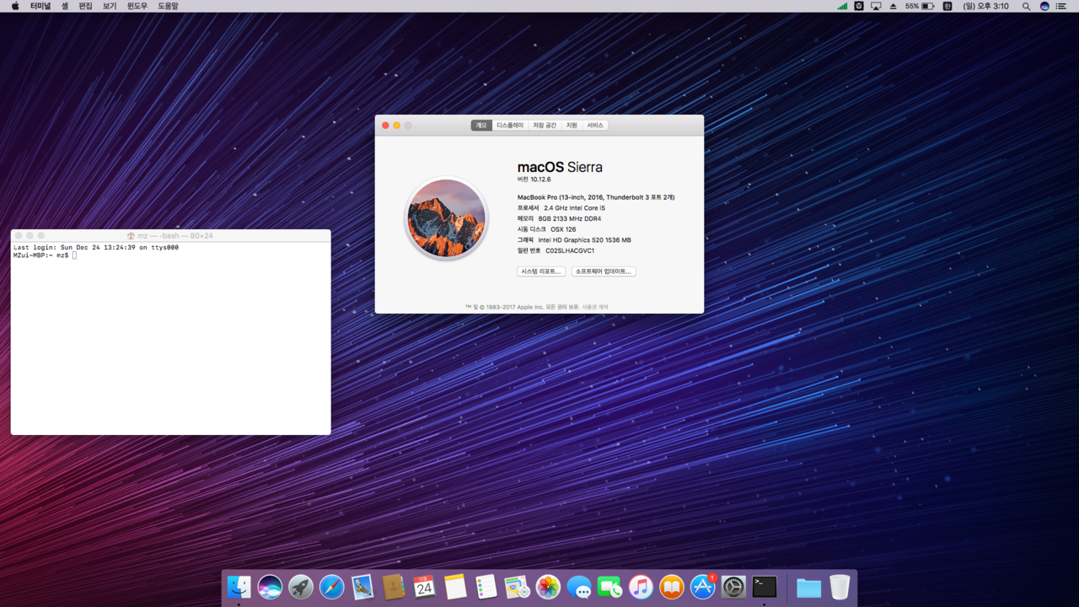Open Reminders from the dock
The height and width of the screenshot is (607, 1079).
click(486, 587)
